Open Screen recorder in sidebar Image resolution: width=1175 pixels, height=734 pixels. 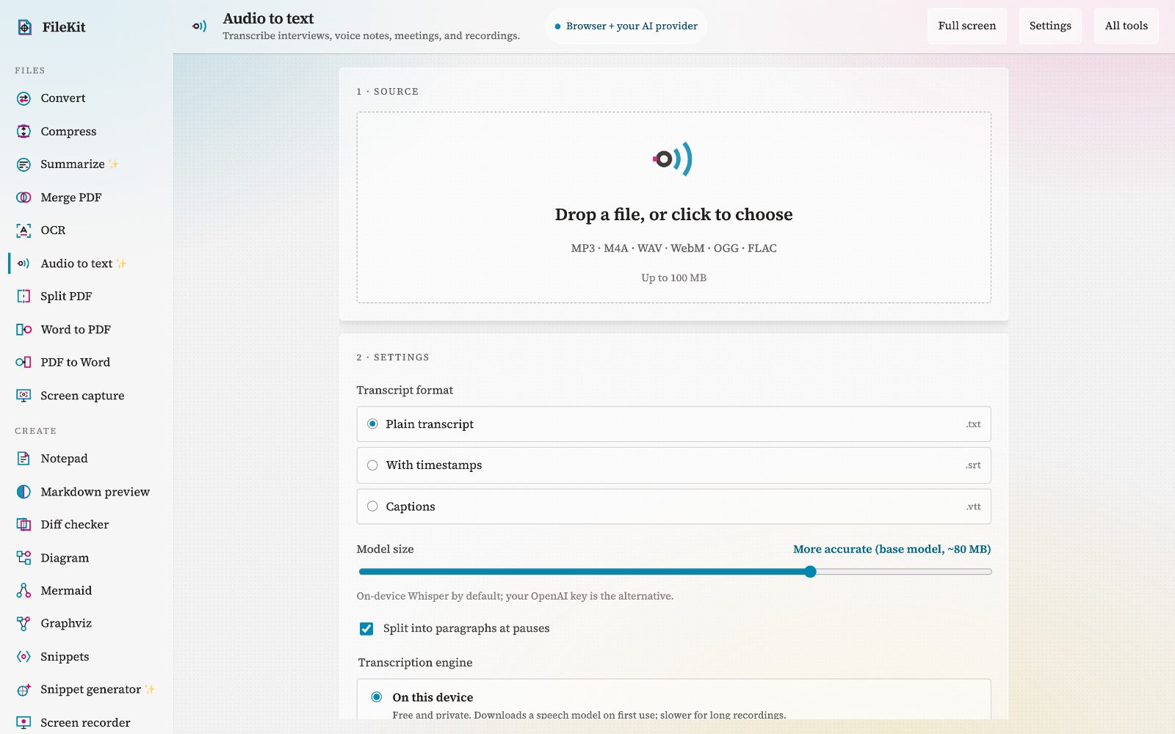85,722
